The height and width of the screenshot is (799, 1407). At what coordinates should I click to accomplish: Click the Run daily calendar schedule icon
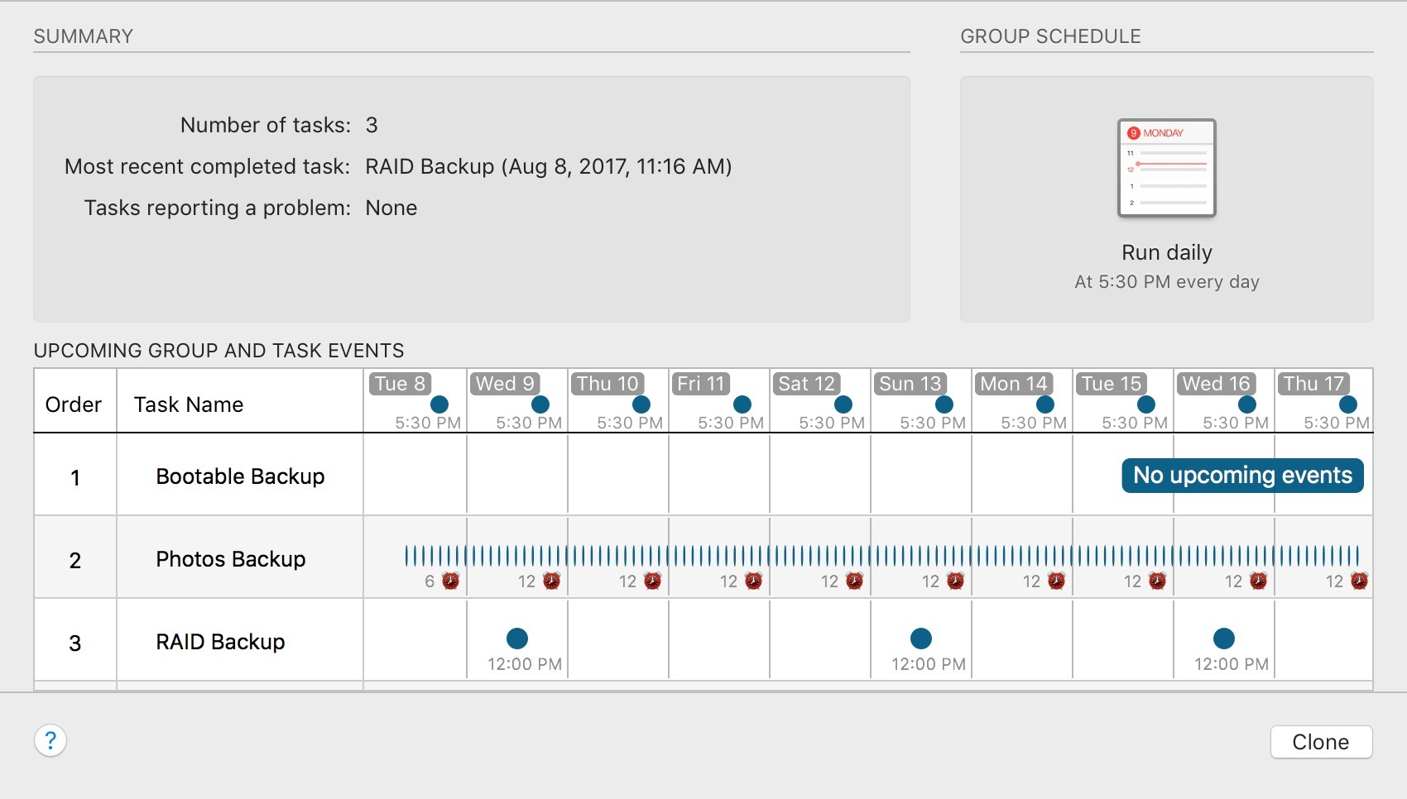[x=1166, y=168]
